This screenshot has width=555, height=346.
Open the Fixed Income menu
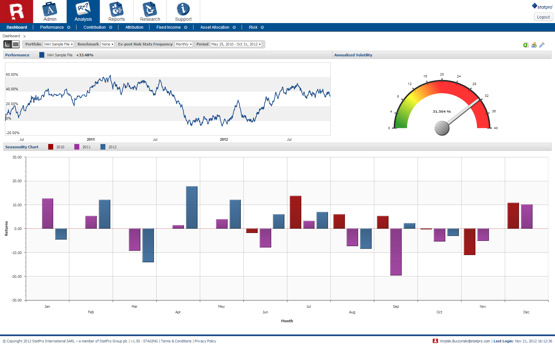click(x=168, y=27)
